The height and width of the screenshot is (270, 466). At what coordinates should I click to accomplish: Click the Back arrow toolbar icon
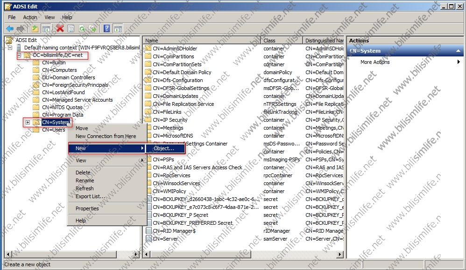[9, 29]
